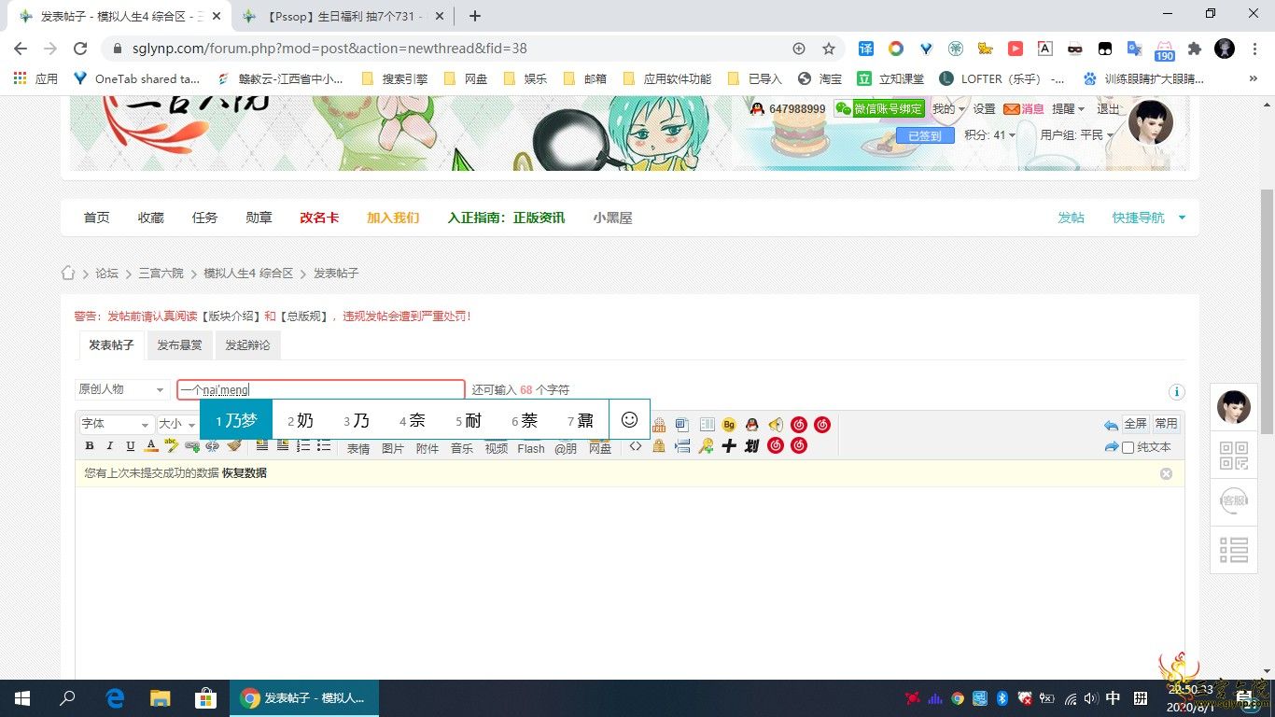Switch to the 发布悬赏 tab
The width and height of the screenshot is (1275, 717).
click(179, 345)
